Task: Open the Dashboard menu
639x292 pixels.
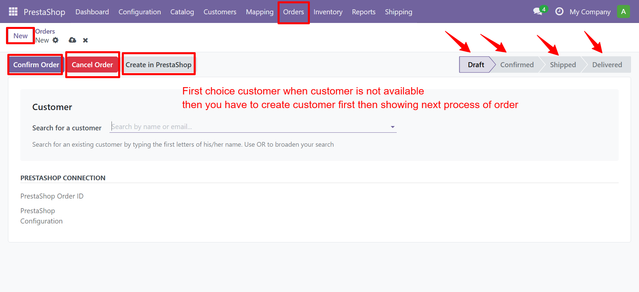Action: coord(92,12)
